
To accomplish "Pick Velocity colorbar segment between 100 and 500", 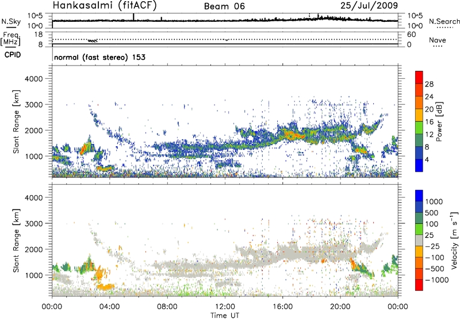I will coord(419,218).
